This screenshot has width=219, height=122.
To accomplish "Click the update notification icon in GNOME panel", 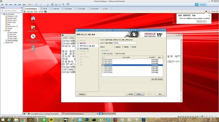I will (x=206, y=12).
